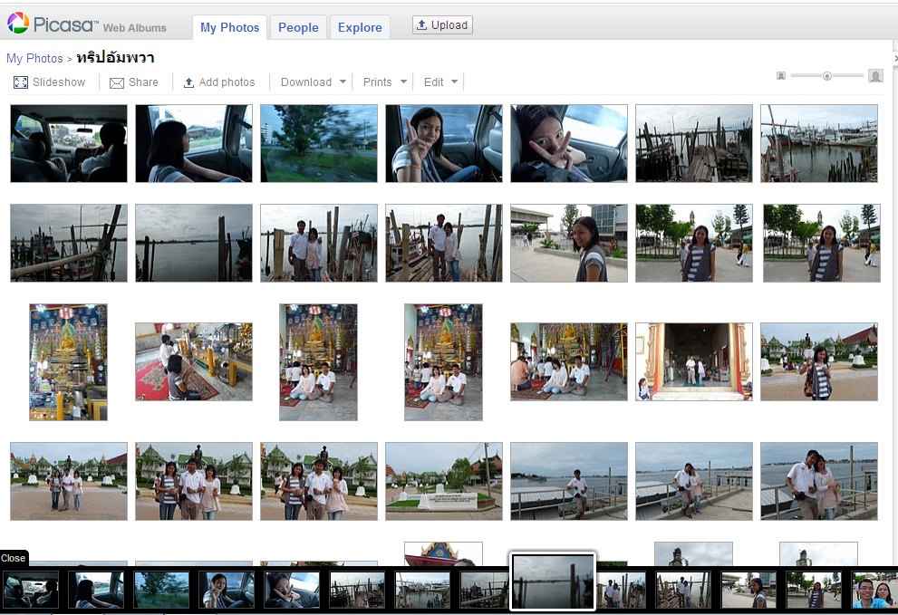Image resolution: width=898 pixels, height=615 pixels.
Task: Toggle selection of the My Photos tab
Action: click(229, 28)
